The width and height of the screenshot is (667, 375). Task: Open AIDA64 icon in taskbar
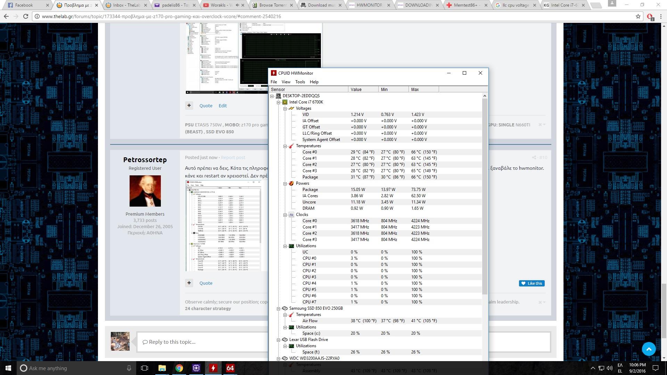point(230,368)
